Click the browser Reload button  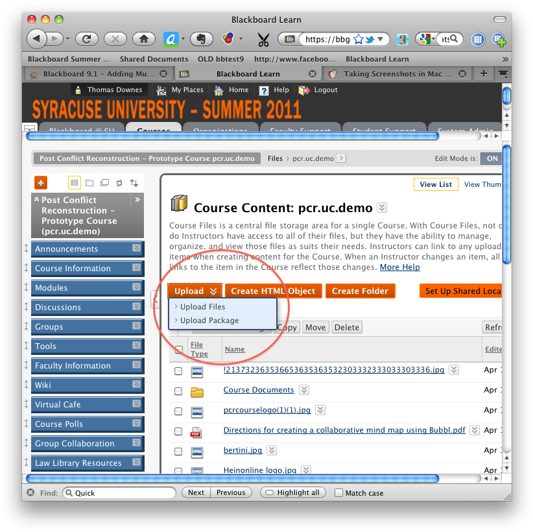point(87,39)
